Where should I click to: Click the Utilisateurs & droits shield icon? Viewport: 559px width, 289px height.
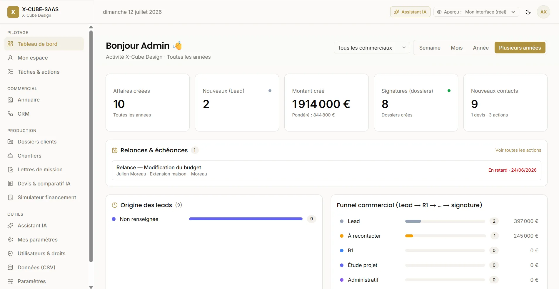(x=10, y=253)
